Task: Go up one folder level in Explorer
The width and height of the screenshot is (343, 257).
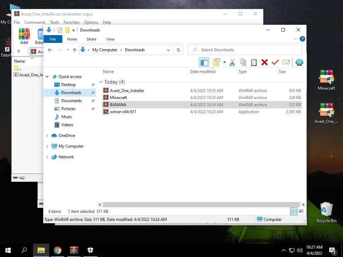Action: (x=75, y=50)
